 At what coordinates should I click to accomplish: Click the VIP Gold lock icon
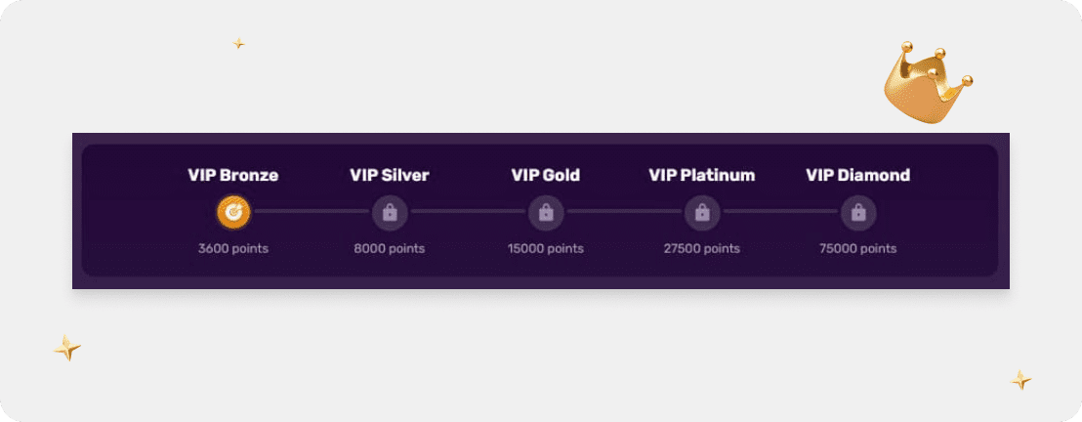coord(546,211)
